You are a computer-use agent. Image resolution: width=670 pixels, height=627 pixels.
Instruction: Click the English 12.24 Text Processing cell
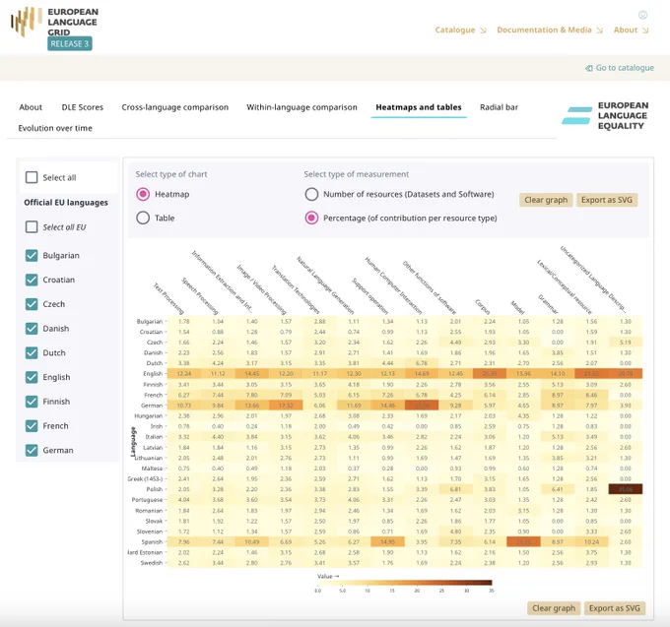click(x=183, y=373)
